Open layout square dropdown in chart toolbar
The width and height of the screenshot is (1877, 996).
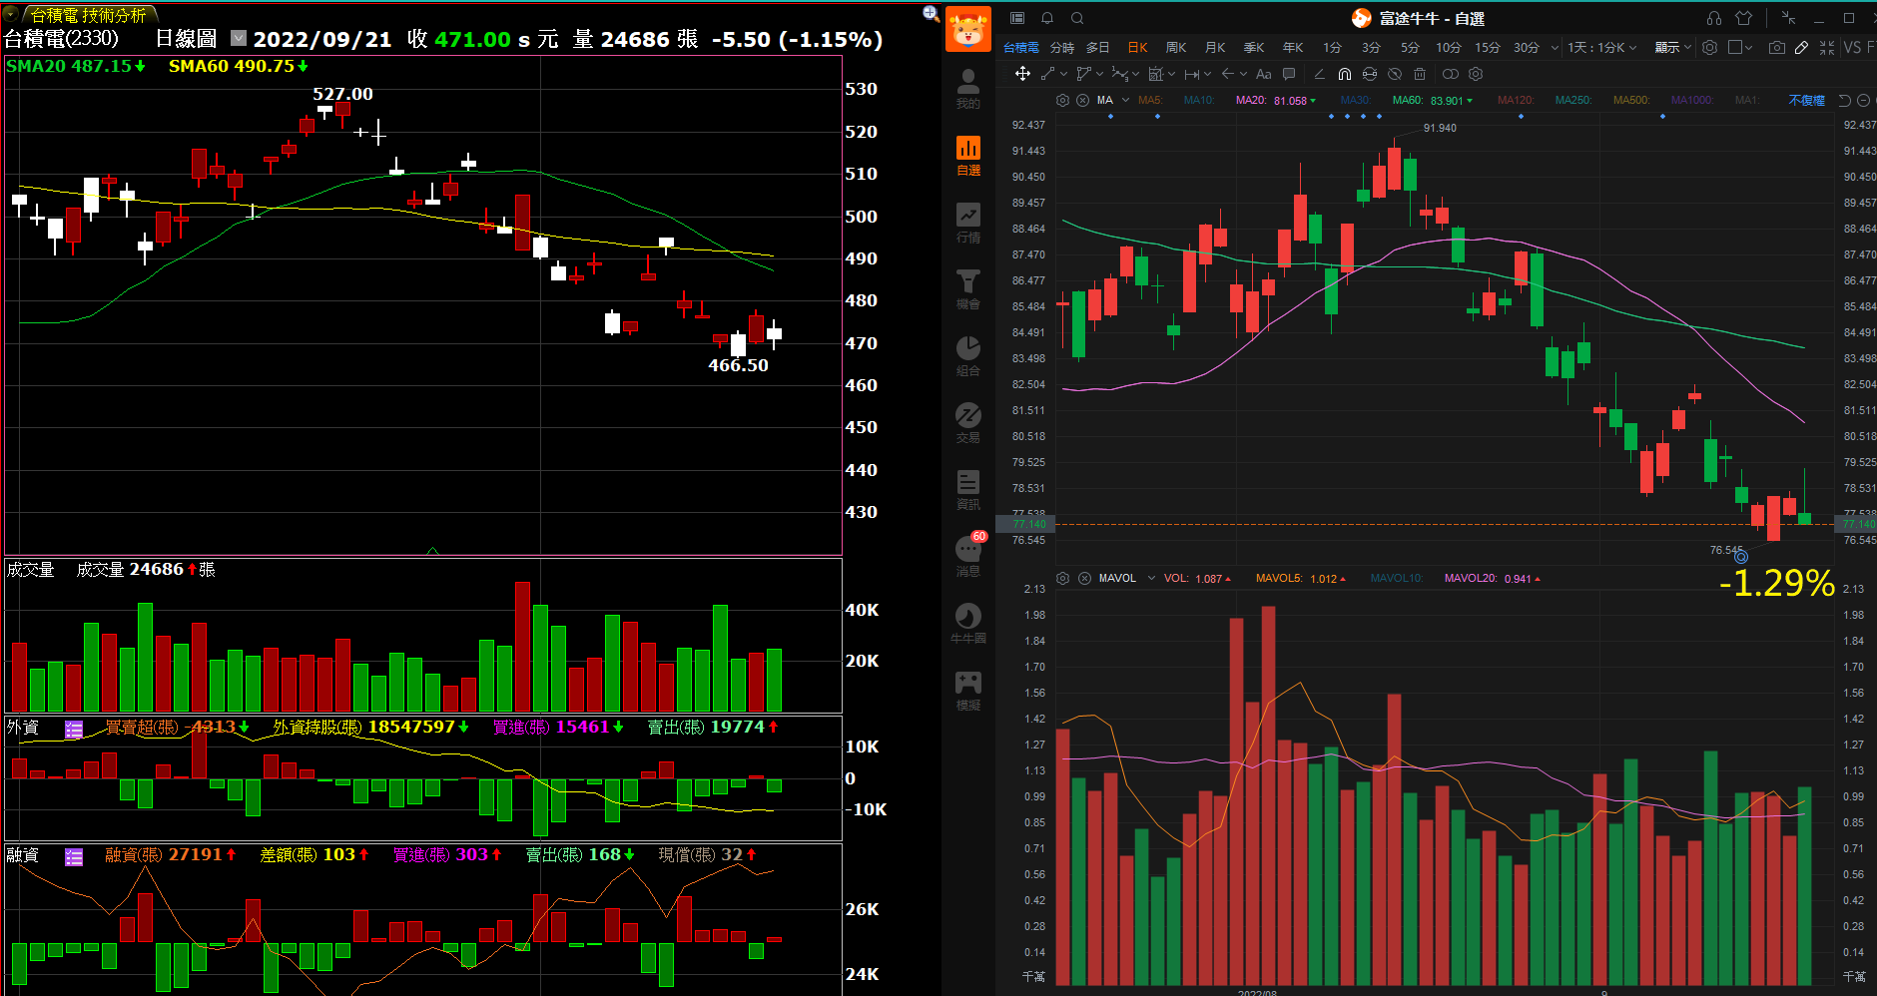[x=1740, y=47]
